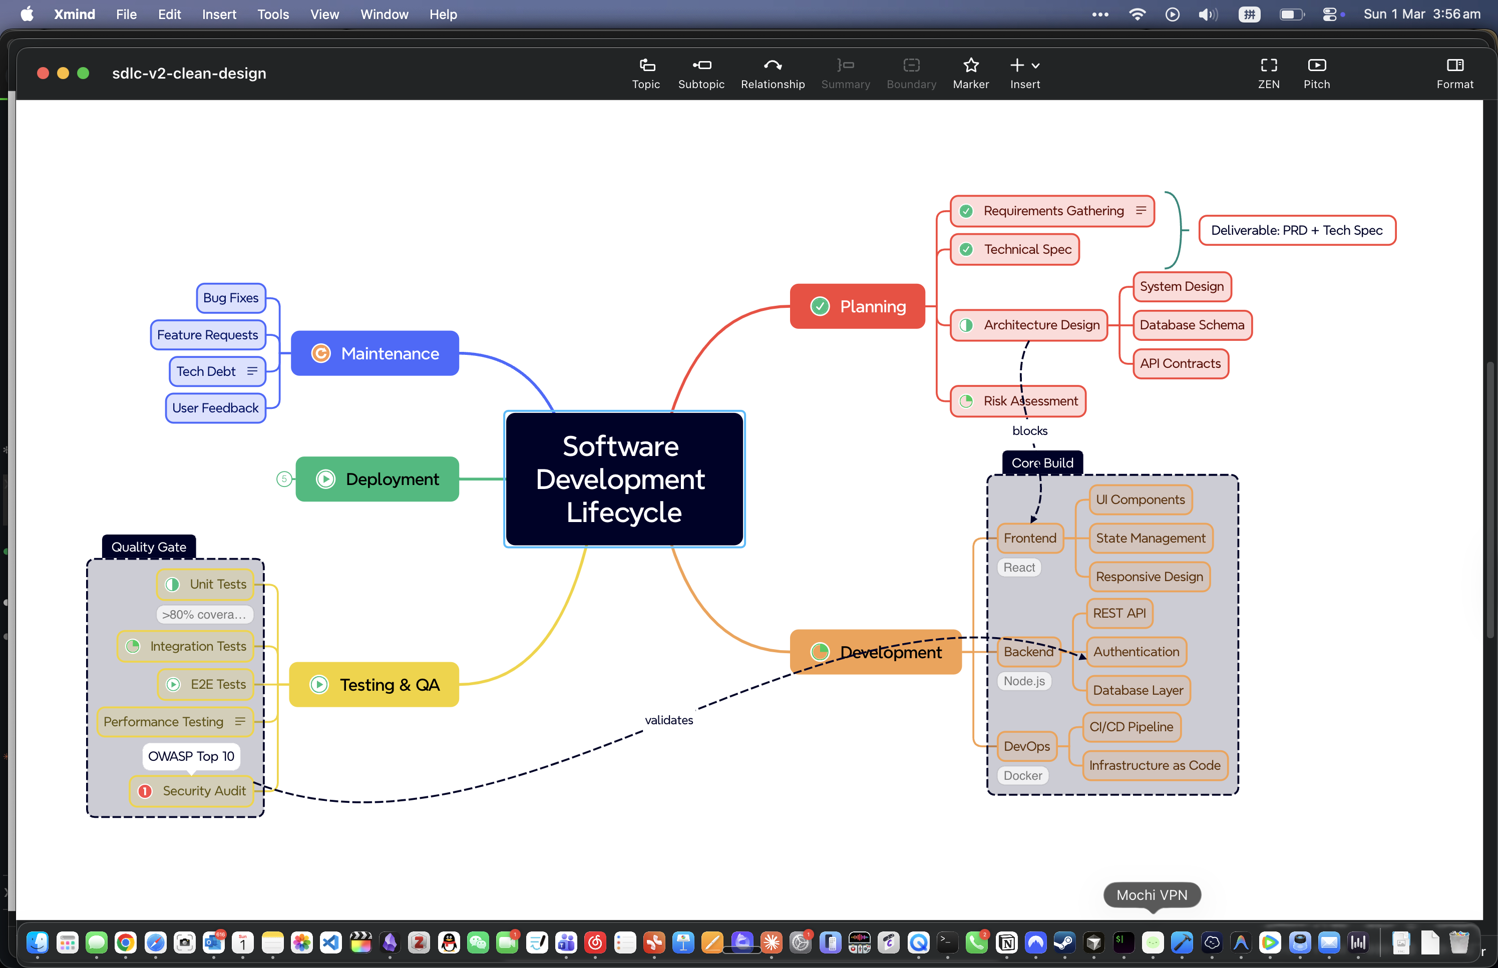Open Wi-Fi status in the menu bar
Viewport: 1498px width, 968px height.
click(1137, 14)
